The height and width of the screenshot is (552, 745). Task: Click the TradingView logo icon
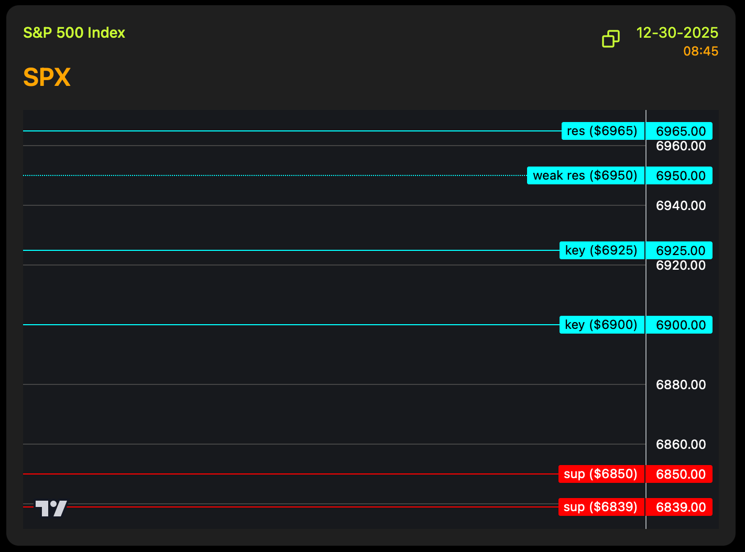[51, 508]
